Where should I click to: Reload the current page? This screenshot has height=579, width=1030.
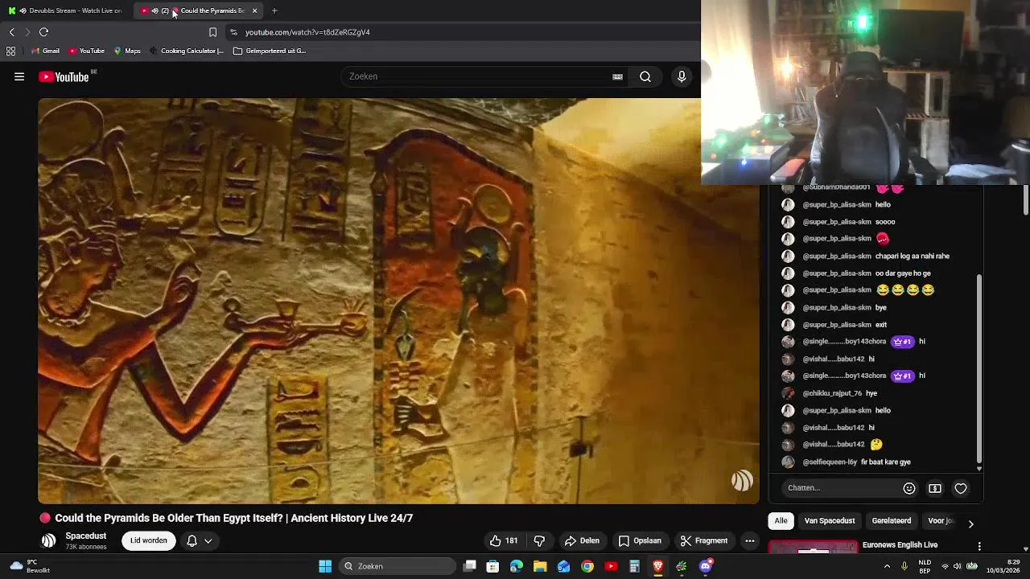click(x=43, y=32)
